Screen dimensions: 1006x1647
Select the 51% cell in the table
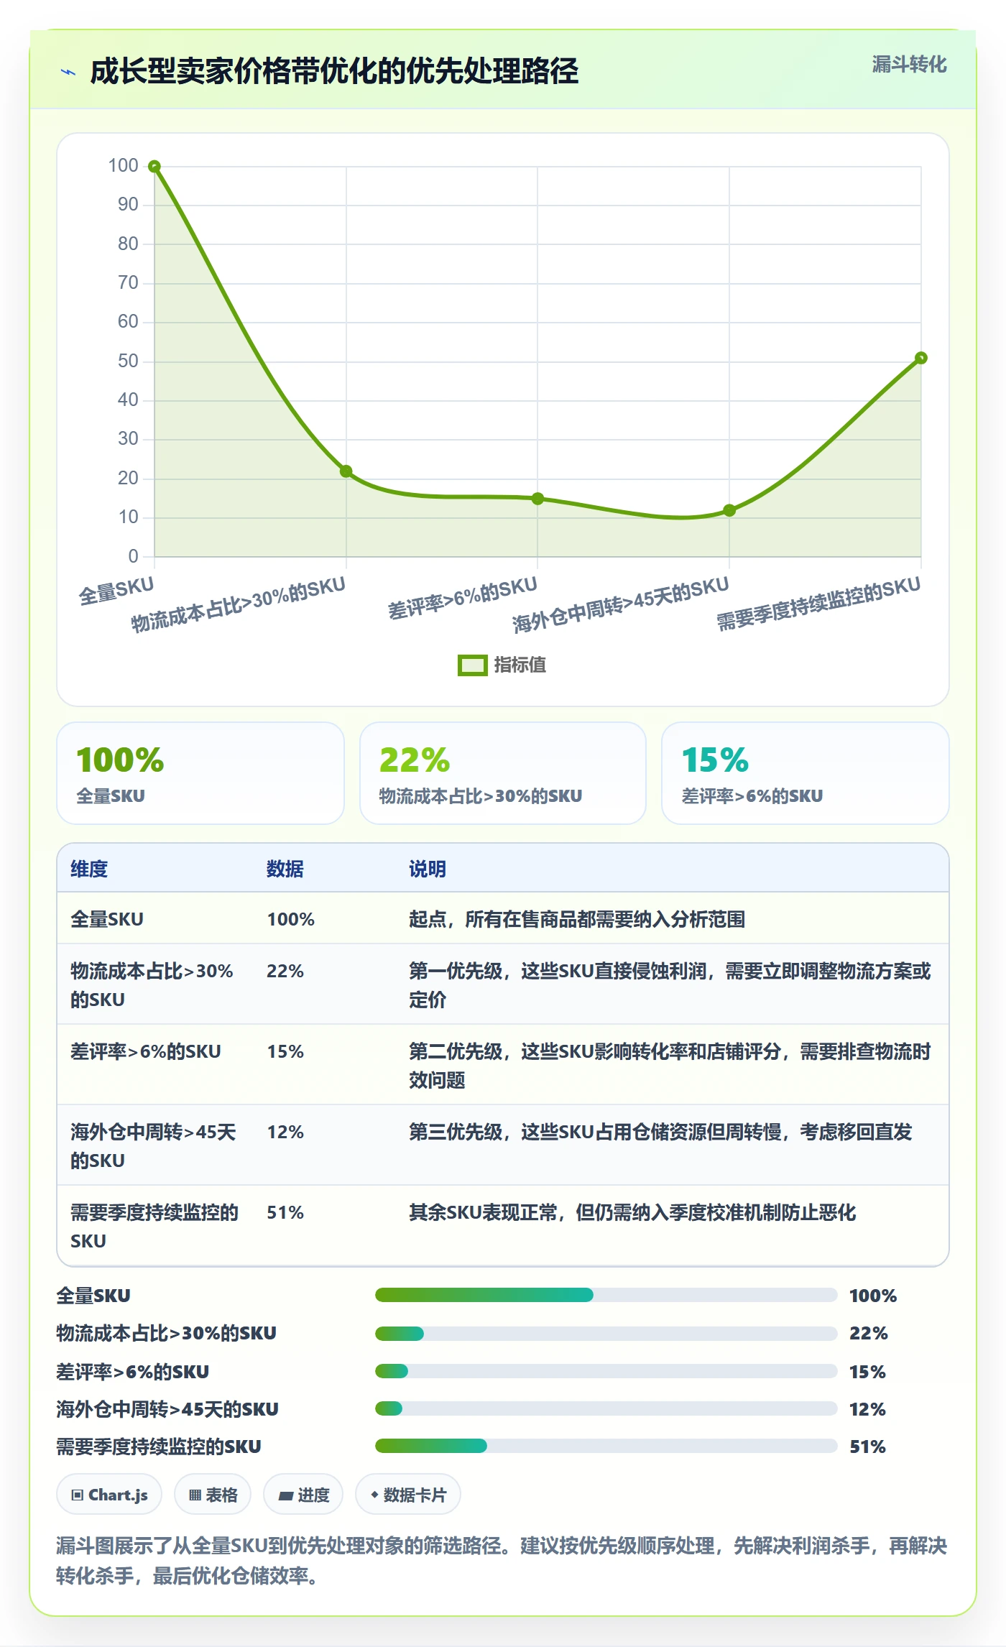[285, 1212]
